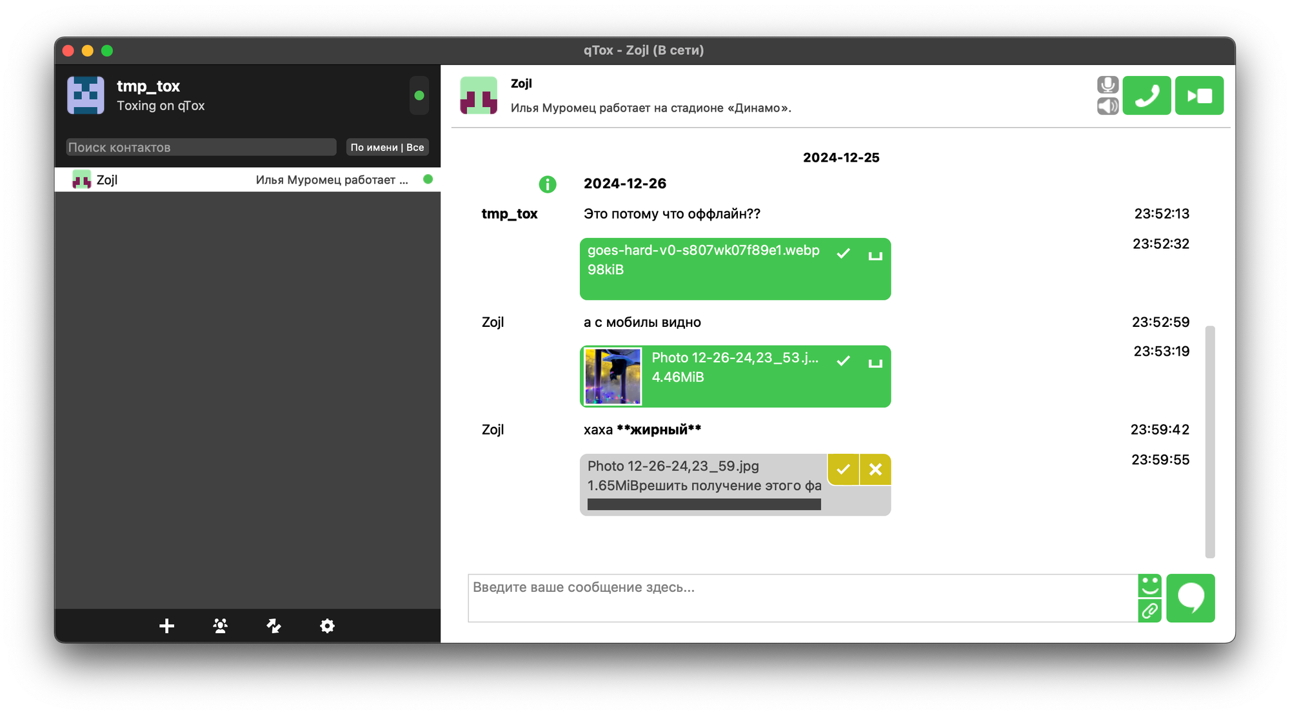This screenshot has height=715, width=1290.
Task: Decline the Photo 12-26-24,23_59.jpg transfer
Action: 875,469
